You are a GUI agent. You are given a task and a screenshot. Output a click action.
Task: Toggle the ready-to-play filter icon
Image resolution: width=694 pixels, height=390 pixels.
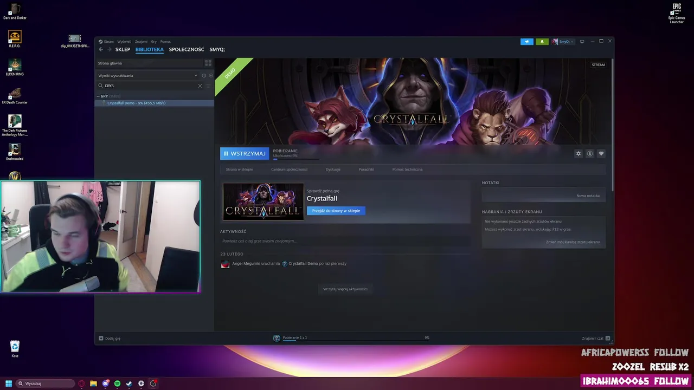[211, 75]
